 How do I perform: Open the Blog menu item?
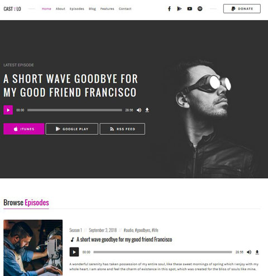click(92, 9)
